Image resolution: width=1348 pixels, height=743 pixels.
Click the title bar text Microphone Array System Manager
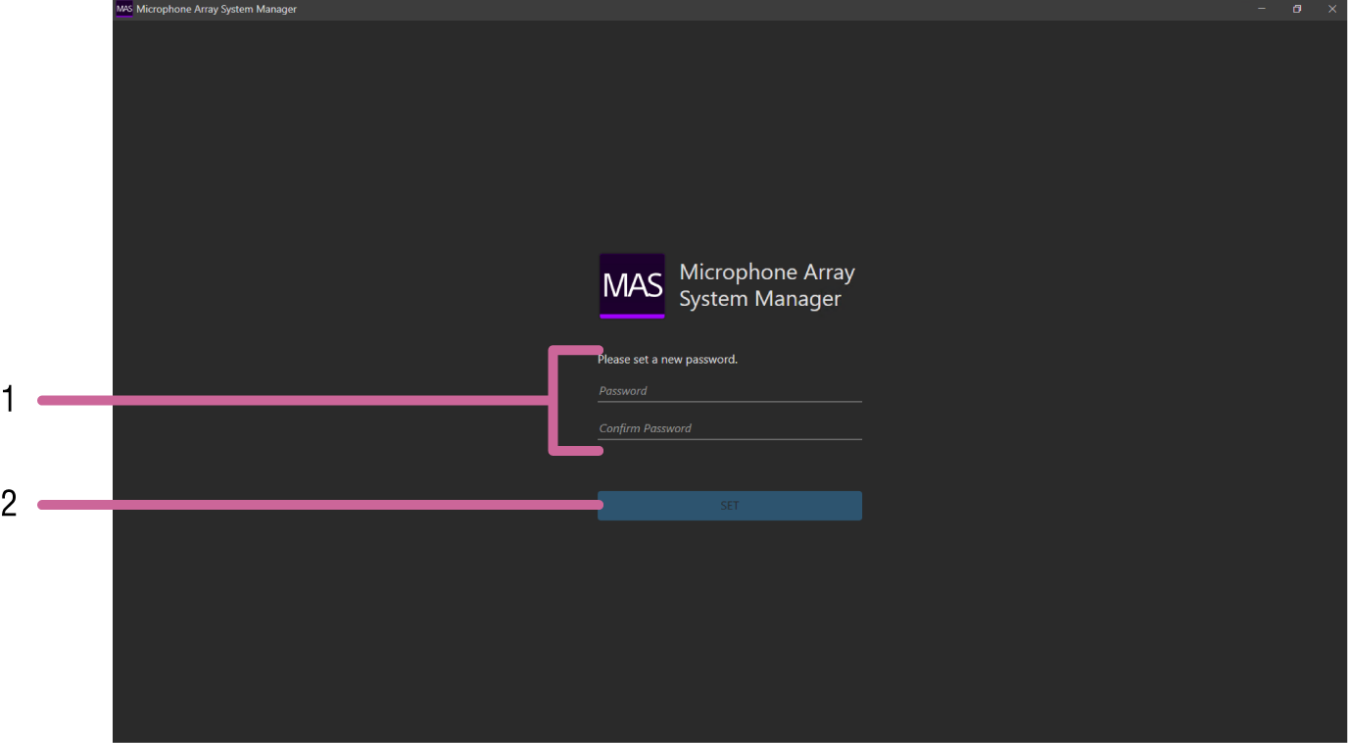(x=217, y=9)
